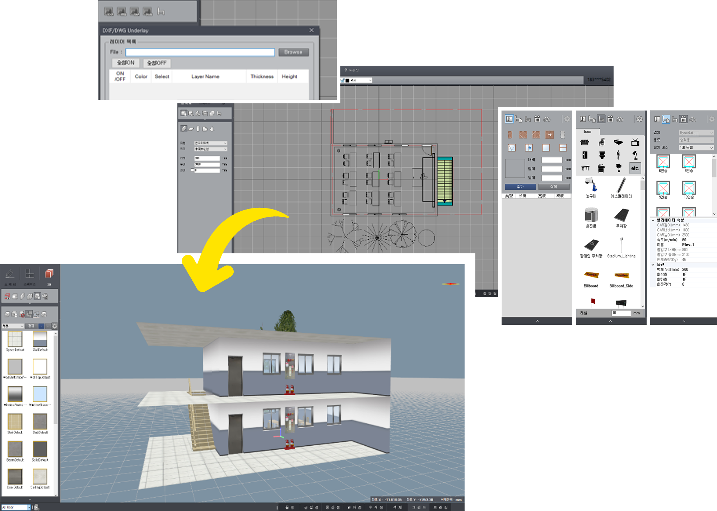717x511 pixels.
Task: Select the cone shape tool
Action: 212,128
